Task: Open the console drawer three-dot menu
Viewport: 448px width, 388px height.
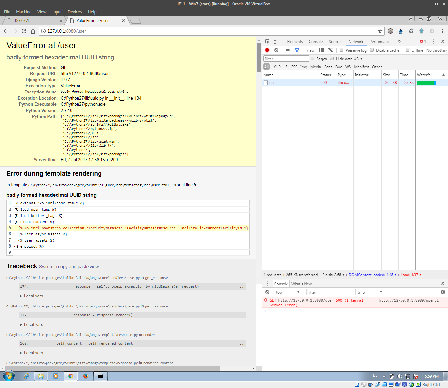Action: pyautogui.click(x=267, y=284)
